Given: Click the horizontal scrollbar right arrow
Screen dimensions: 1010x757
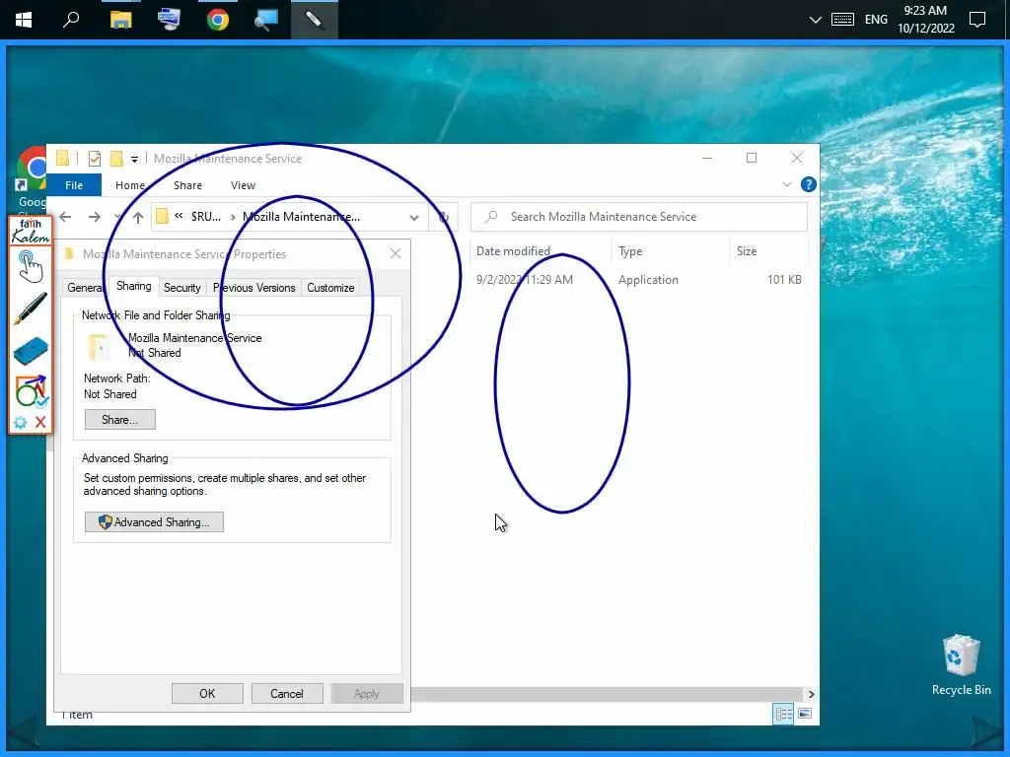Looking at the screenshot, I should [811, 694].
